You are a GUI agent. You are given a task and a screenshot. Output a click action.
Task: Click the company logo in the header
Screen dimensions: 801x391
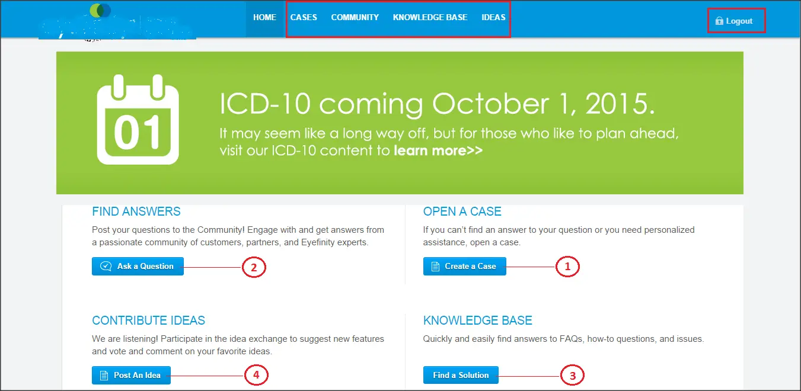(x=117, y=23)
